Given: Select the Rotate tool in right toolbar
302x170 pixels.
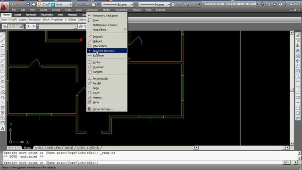Looking at the screenshot, I should pos(298,66).
